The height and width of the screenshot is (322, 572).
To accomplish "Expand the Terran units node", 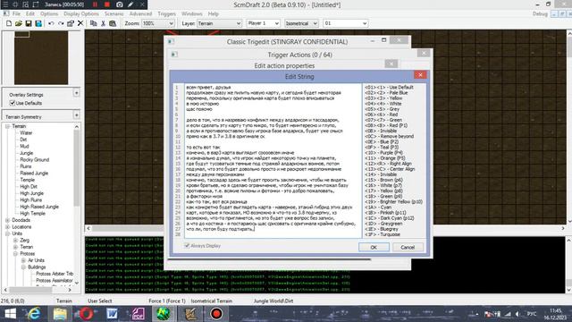I will [x=15, y=247].
